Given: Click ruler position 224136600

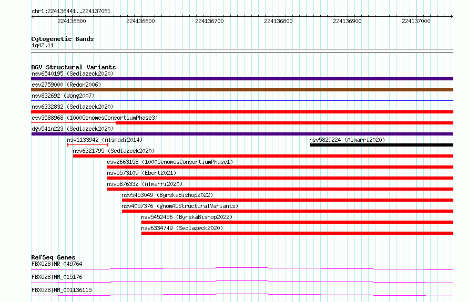Looking at the screenshot, I should pos(140,21).
